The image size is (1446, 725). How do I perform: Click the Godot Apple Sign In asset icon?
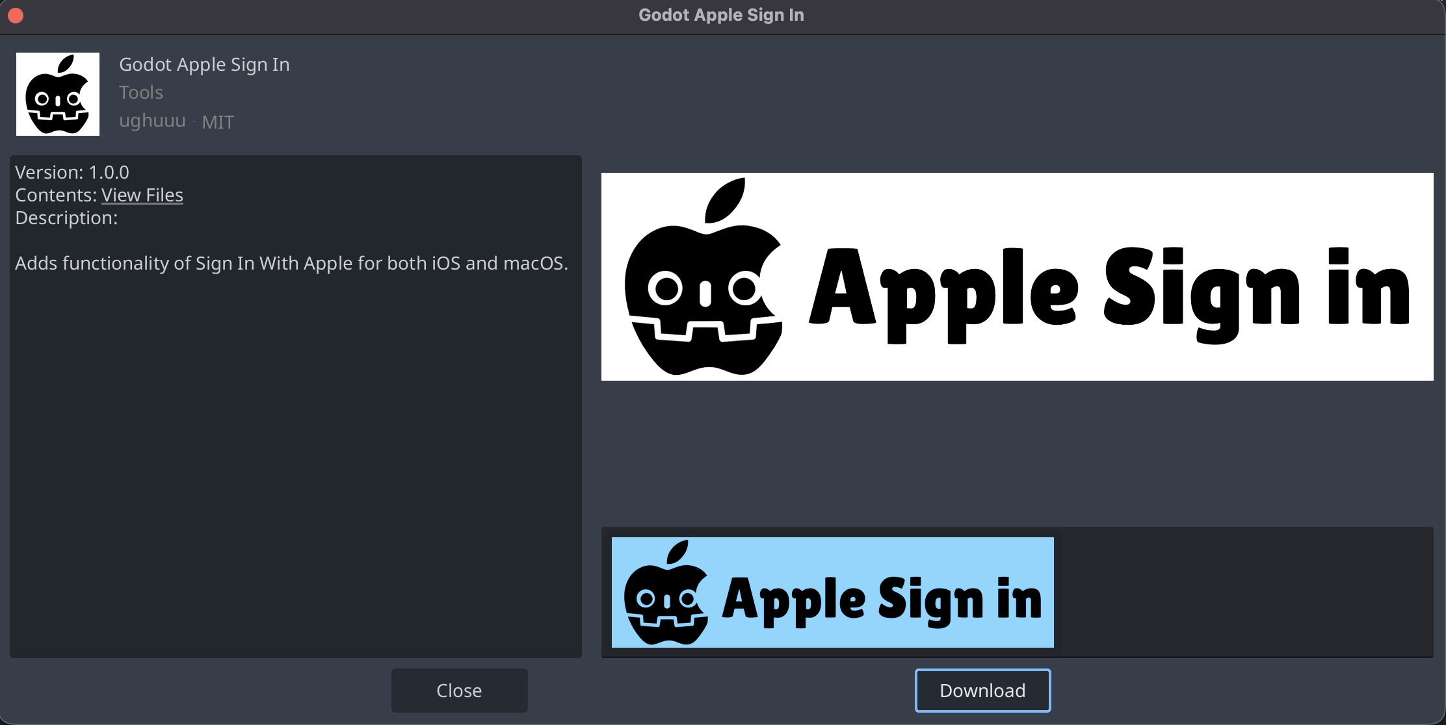(x=58, y=94)
